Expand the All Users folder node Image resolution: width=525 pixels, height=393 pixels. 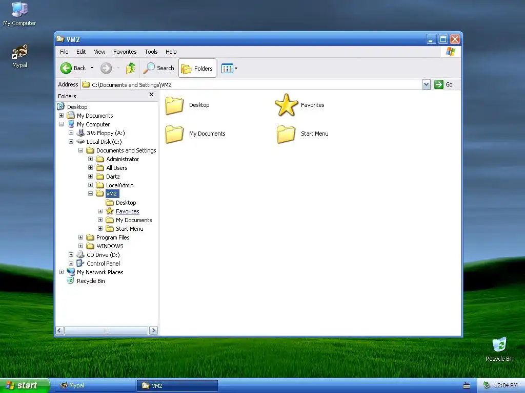point(90,167)
